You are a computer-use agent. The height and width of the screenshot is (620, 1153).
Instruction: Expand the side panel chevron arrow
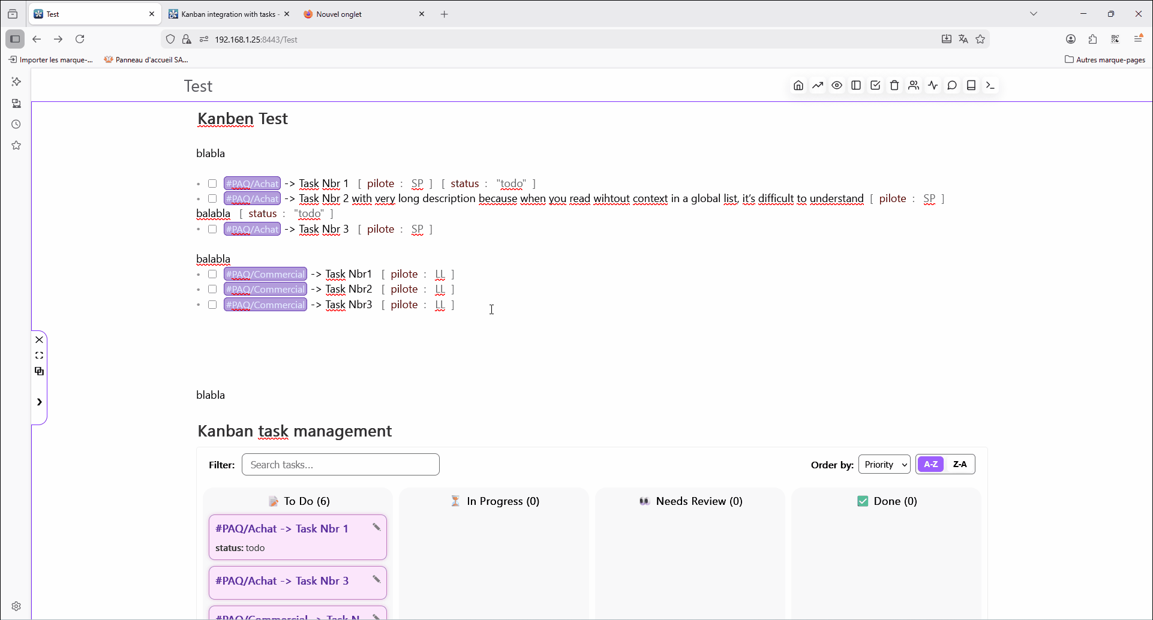(40, 402)
